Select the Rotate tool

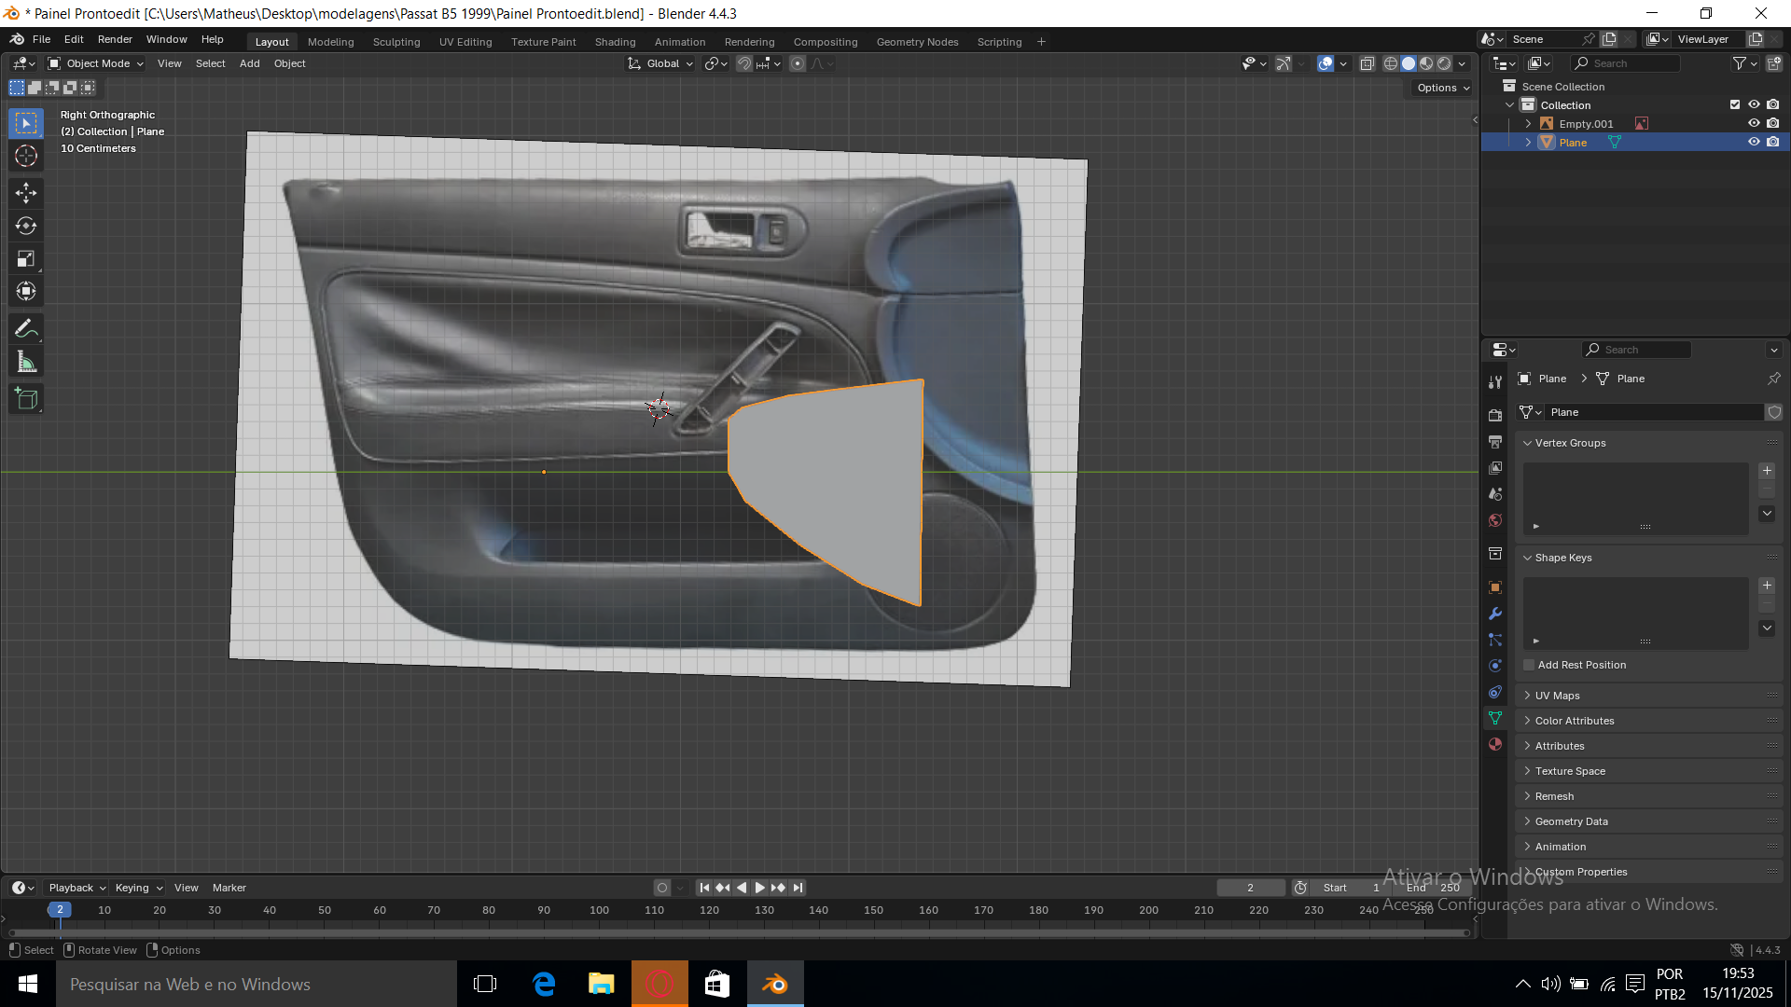pyautogui.click(x=26, y=226)
